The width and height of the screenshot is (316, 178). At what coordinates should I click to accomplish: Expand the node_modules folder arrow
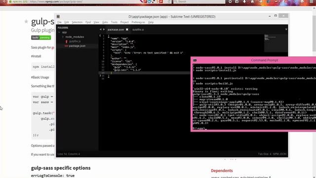[x=63, y=37]
